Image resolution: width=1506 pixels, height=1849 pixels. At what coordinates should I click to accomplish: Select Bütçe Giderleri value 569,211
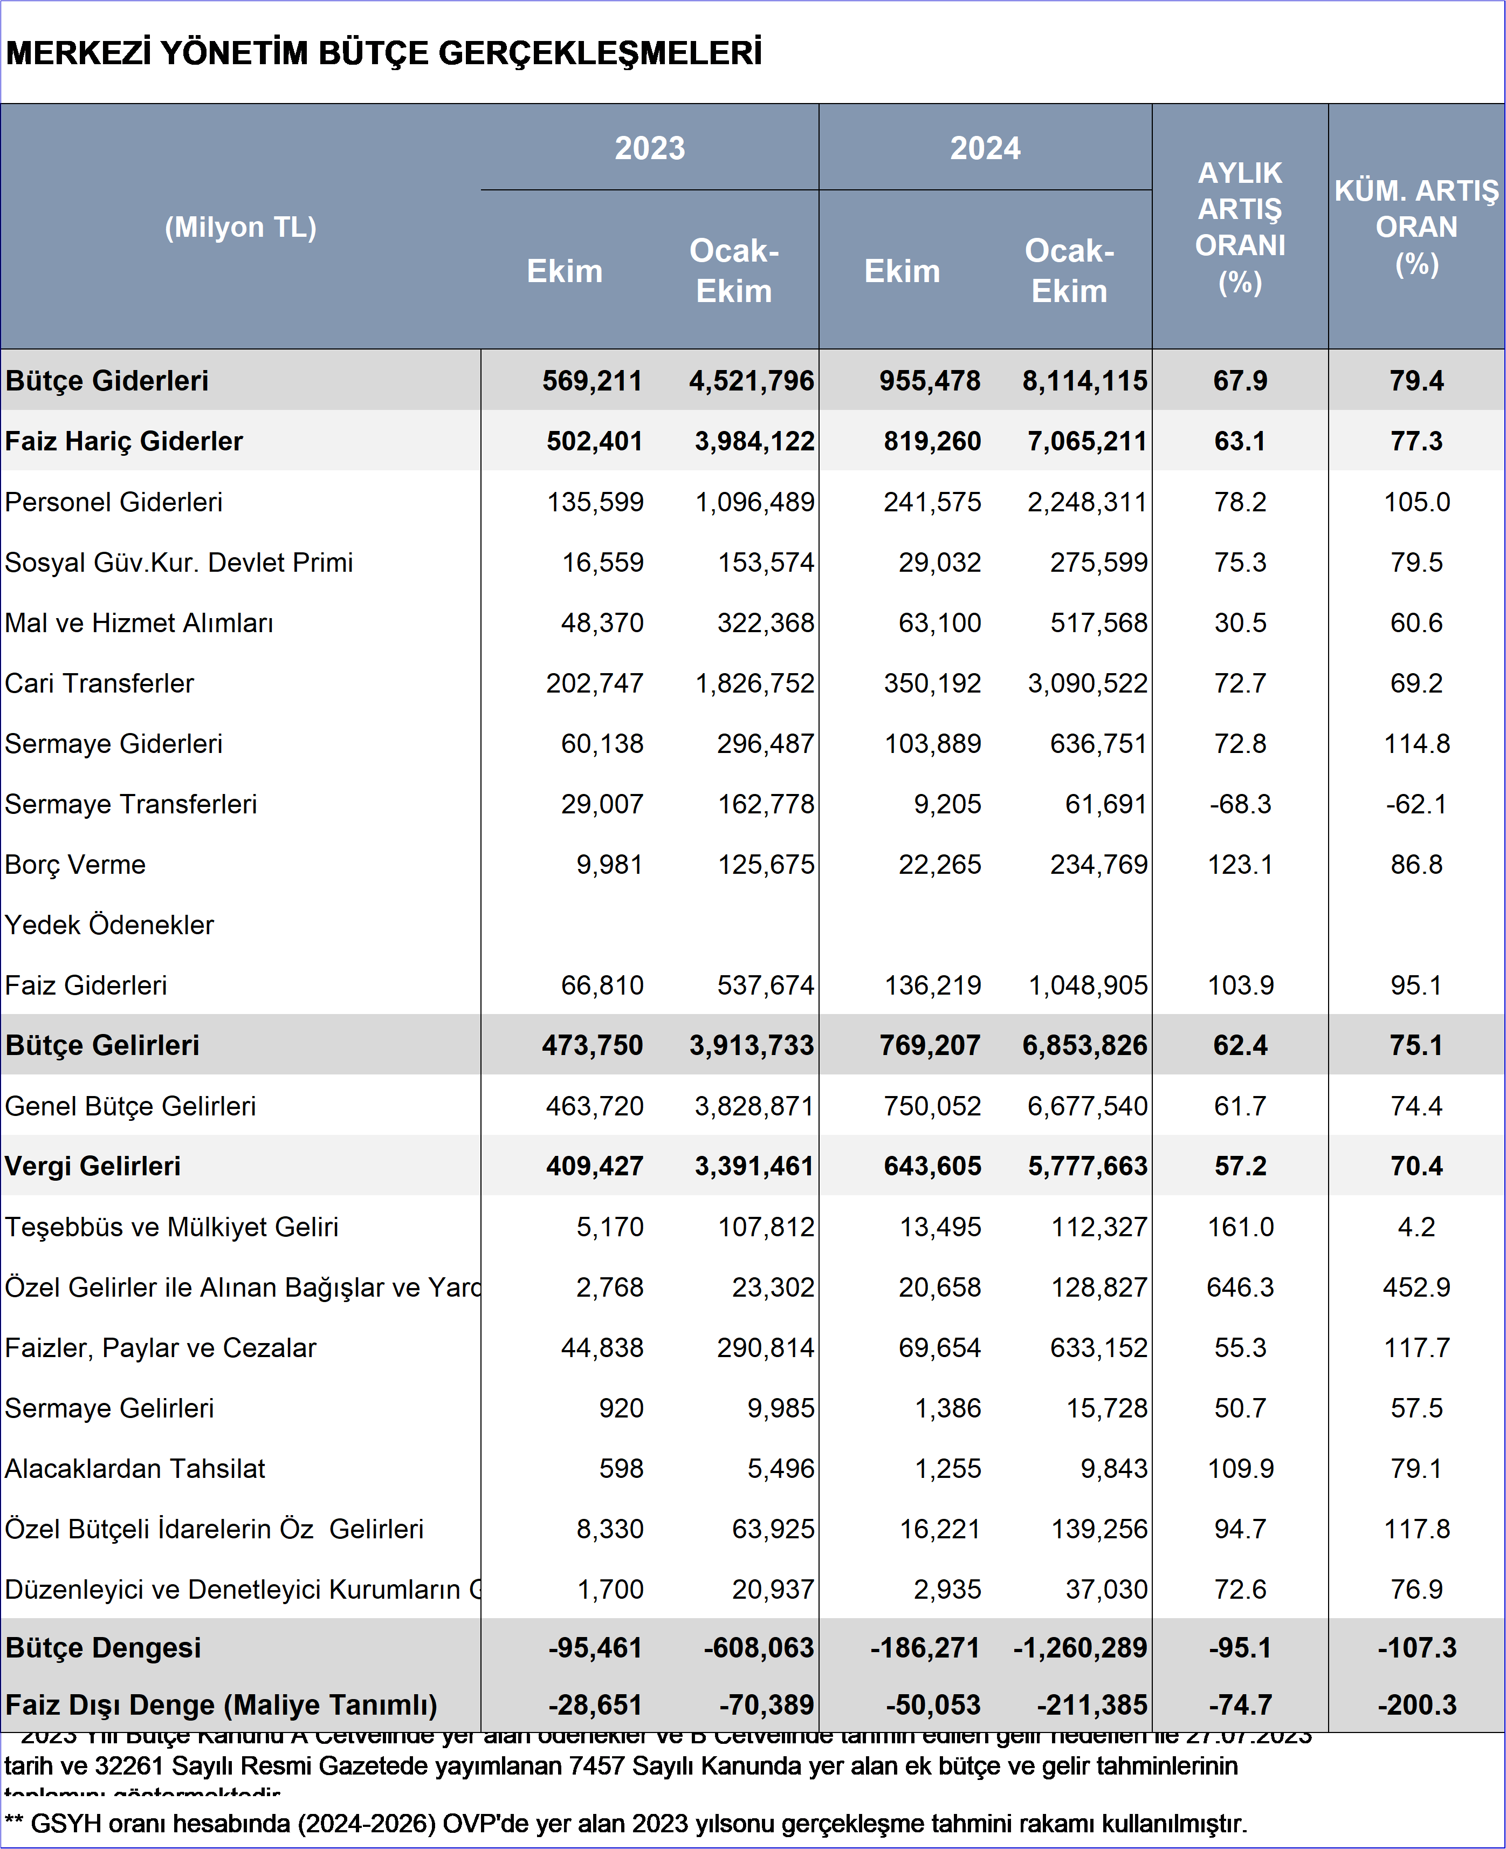[x=592, y=380]
